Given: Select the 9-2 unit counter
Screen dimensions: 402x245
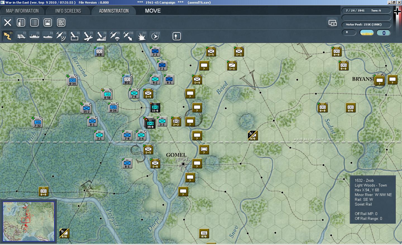Looking at the screenshot, I should pos(155,79).
